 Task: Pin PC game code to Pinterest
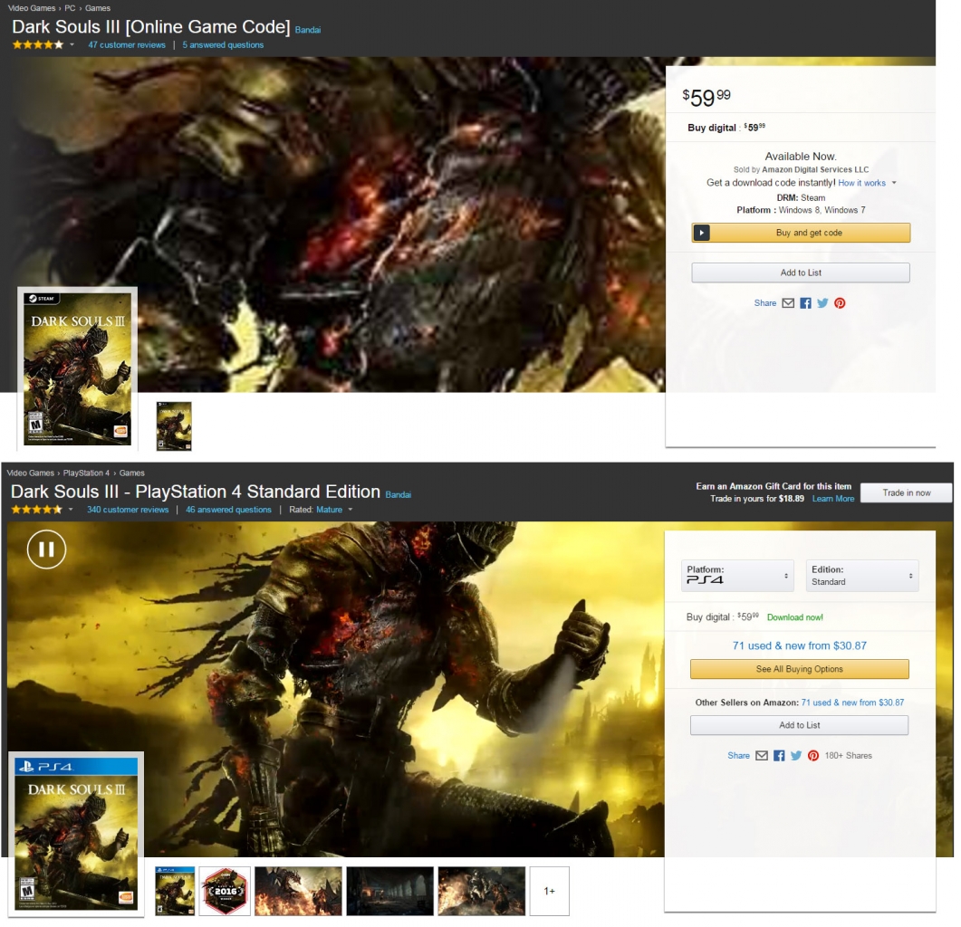(840, 303)
